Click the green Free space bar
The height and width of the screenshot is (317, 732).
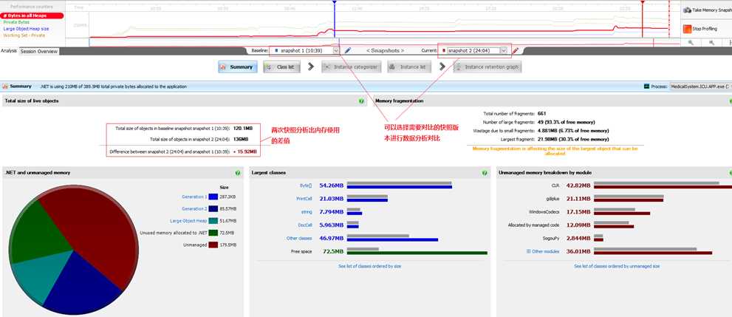click(x=417, y=253)
